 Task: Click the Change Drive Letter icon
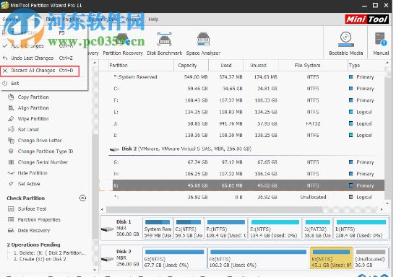(x=11, y=141)
